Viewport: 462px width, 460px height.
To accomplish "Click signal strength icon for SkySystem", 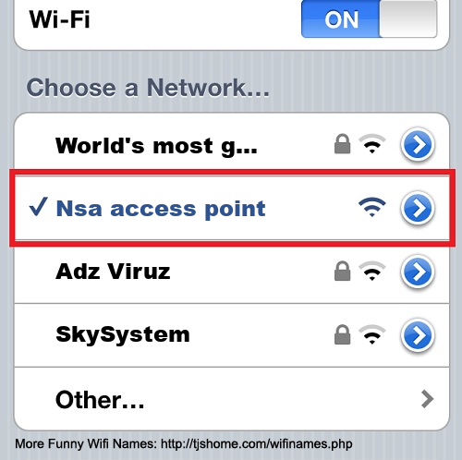I will (372, 334).
